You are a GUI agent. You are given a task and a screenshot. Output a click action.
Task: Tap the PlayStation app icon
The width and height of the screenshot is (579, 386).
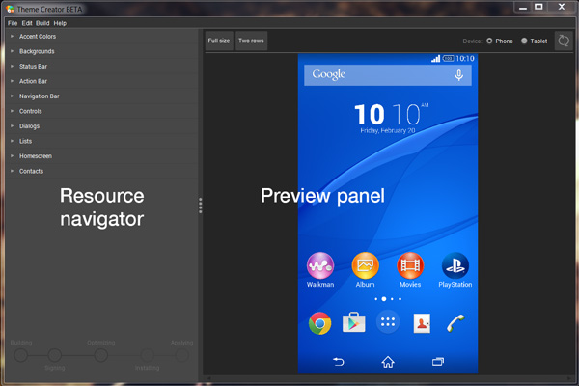(455, 264)
